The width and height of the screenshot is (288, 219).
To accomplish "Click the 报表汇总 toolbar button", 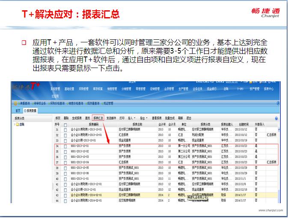I will [x=98, y=118].
